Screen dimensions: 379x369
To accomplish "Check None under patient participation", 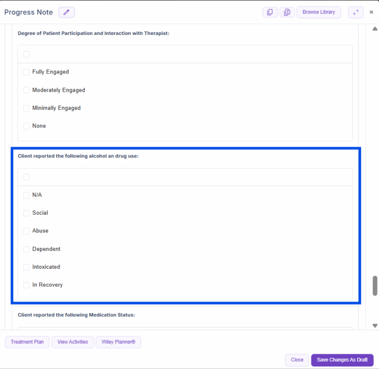I will (27, 126).
